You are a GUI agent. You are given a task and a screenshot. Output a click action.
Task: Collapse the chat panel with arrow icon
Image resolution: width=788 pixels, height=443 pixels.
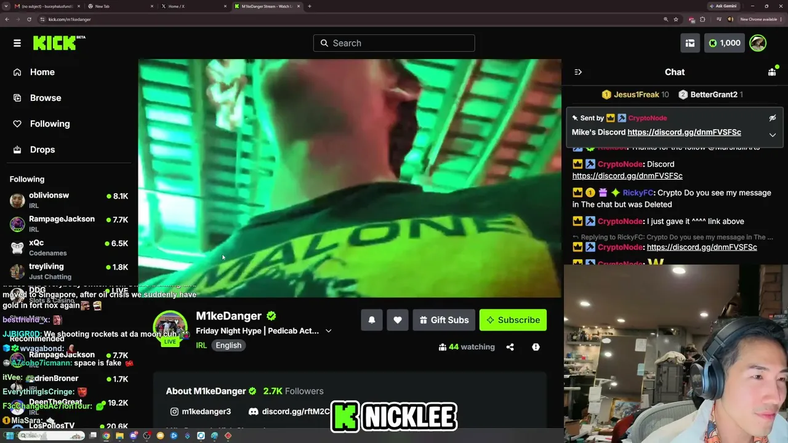click(x=578, y=72)
